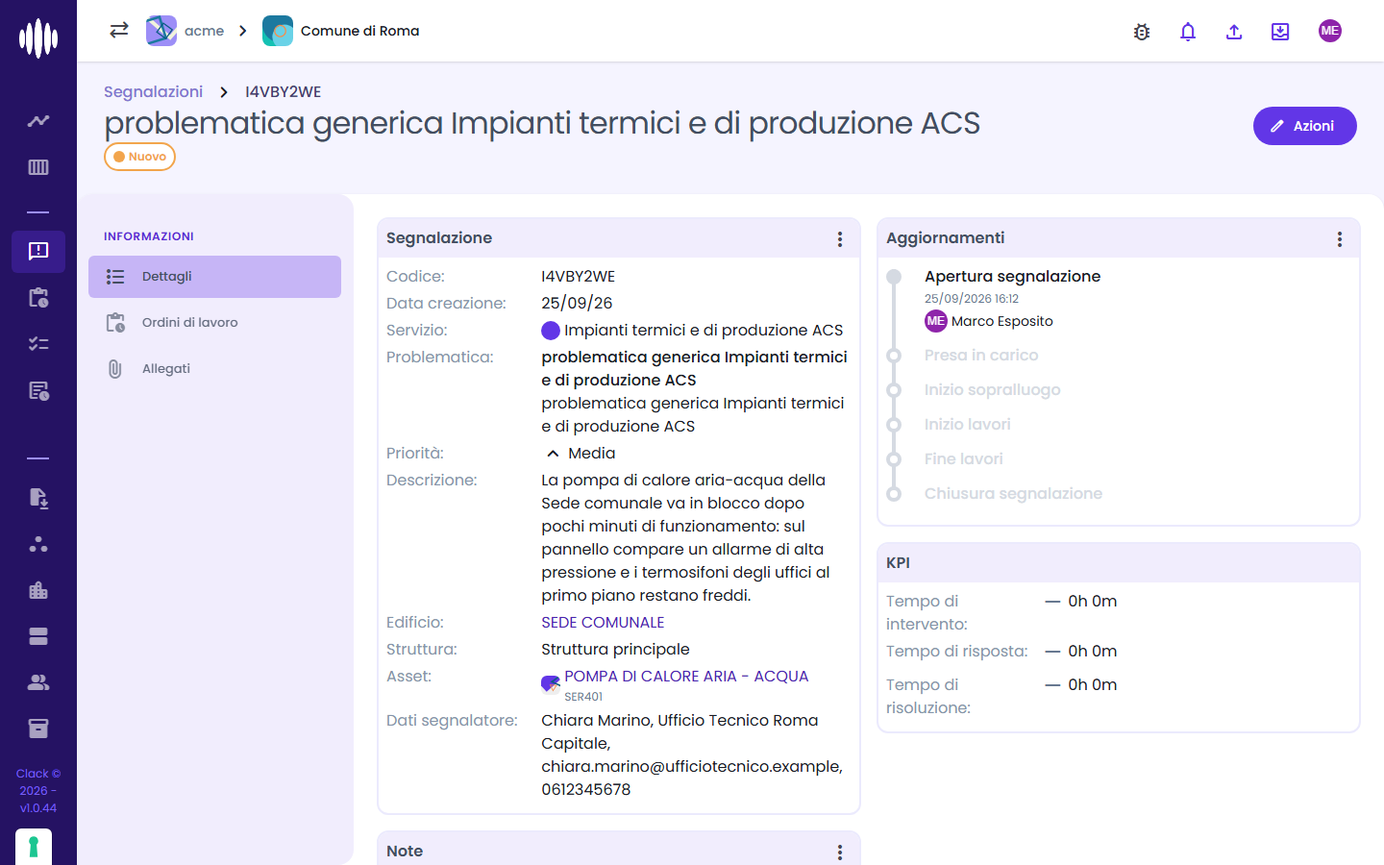Click the Nuovo status badge
This screenshot has height=865, width=1384.
coord(139,157)
